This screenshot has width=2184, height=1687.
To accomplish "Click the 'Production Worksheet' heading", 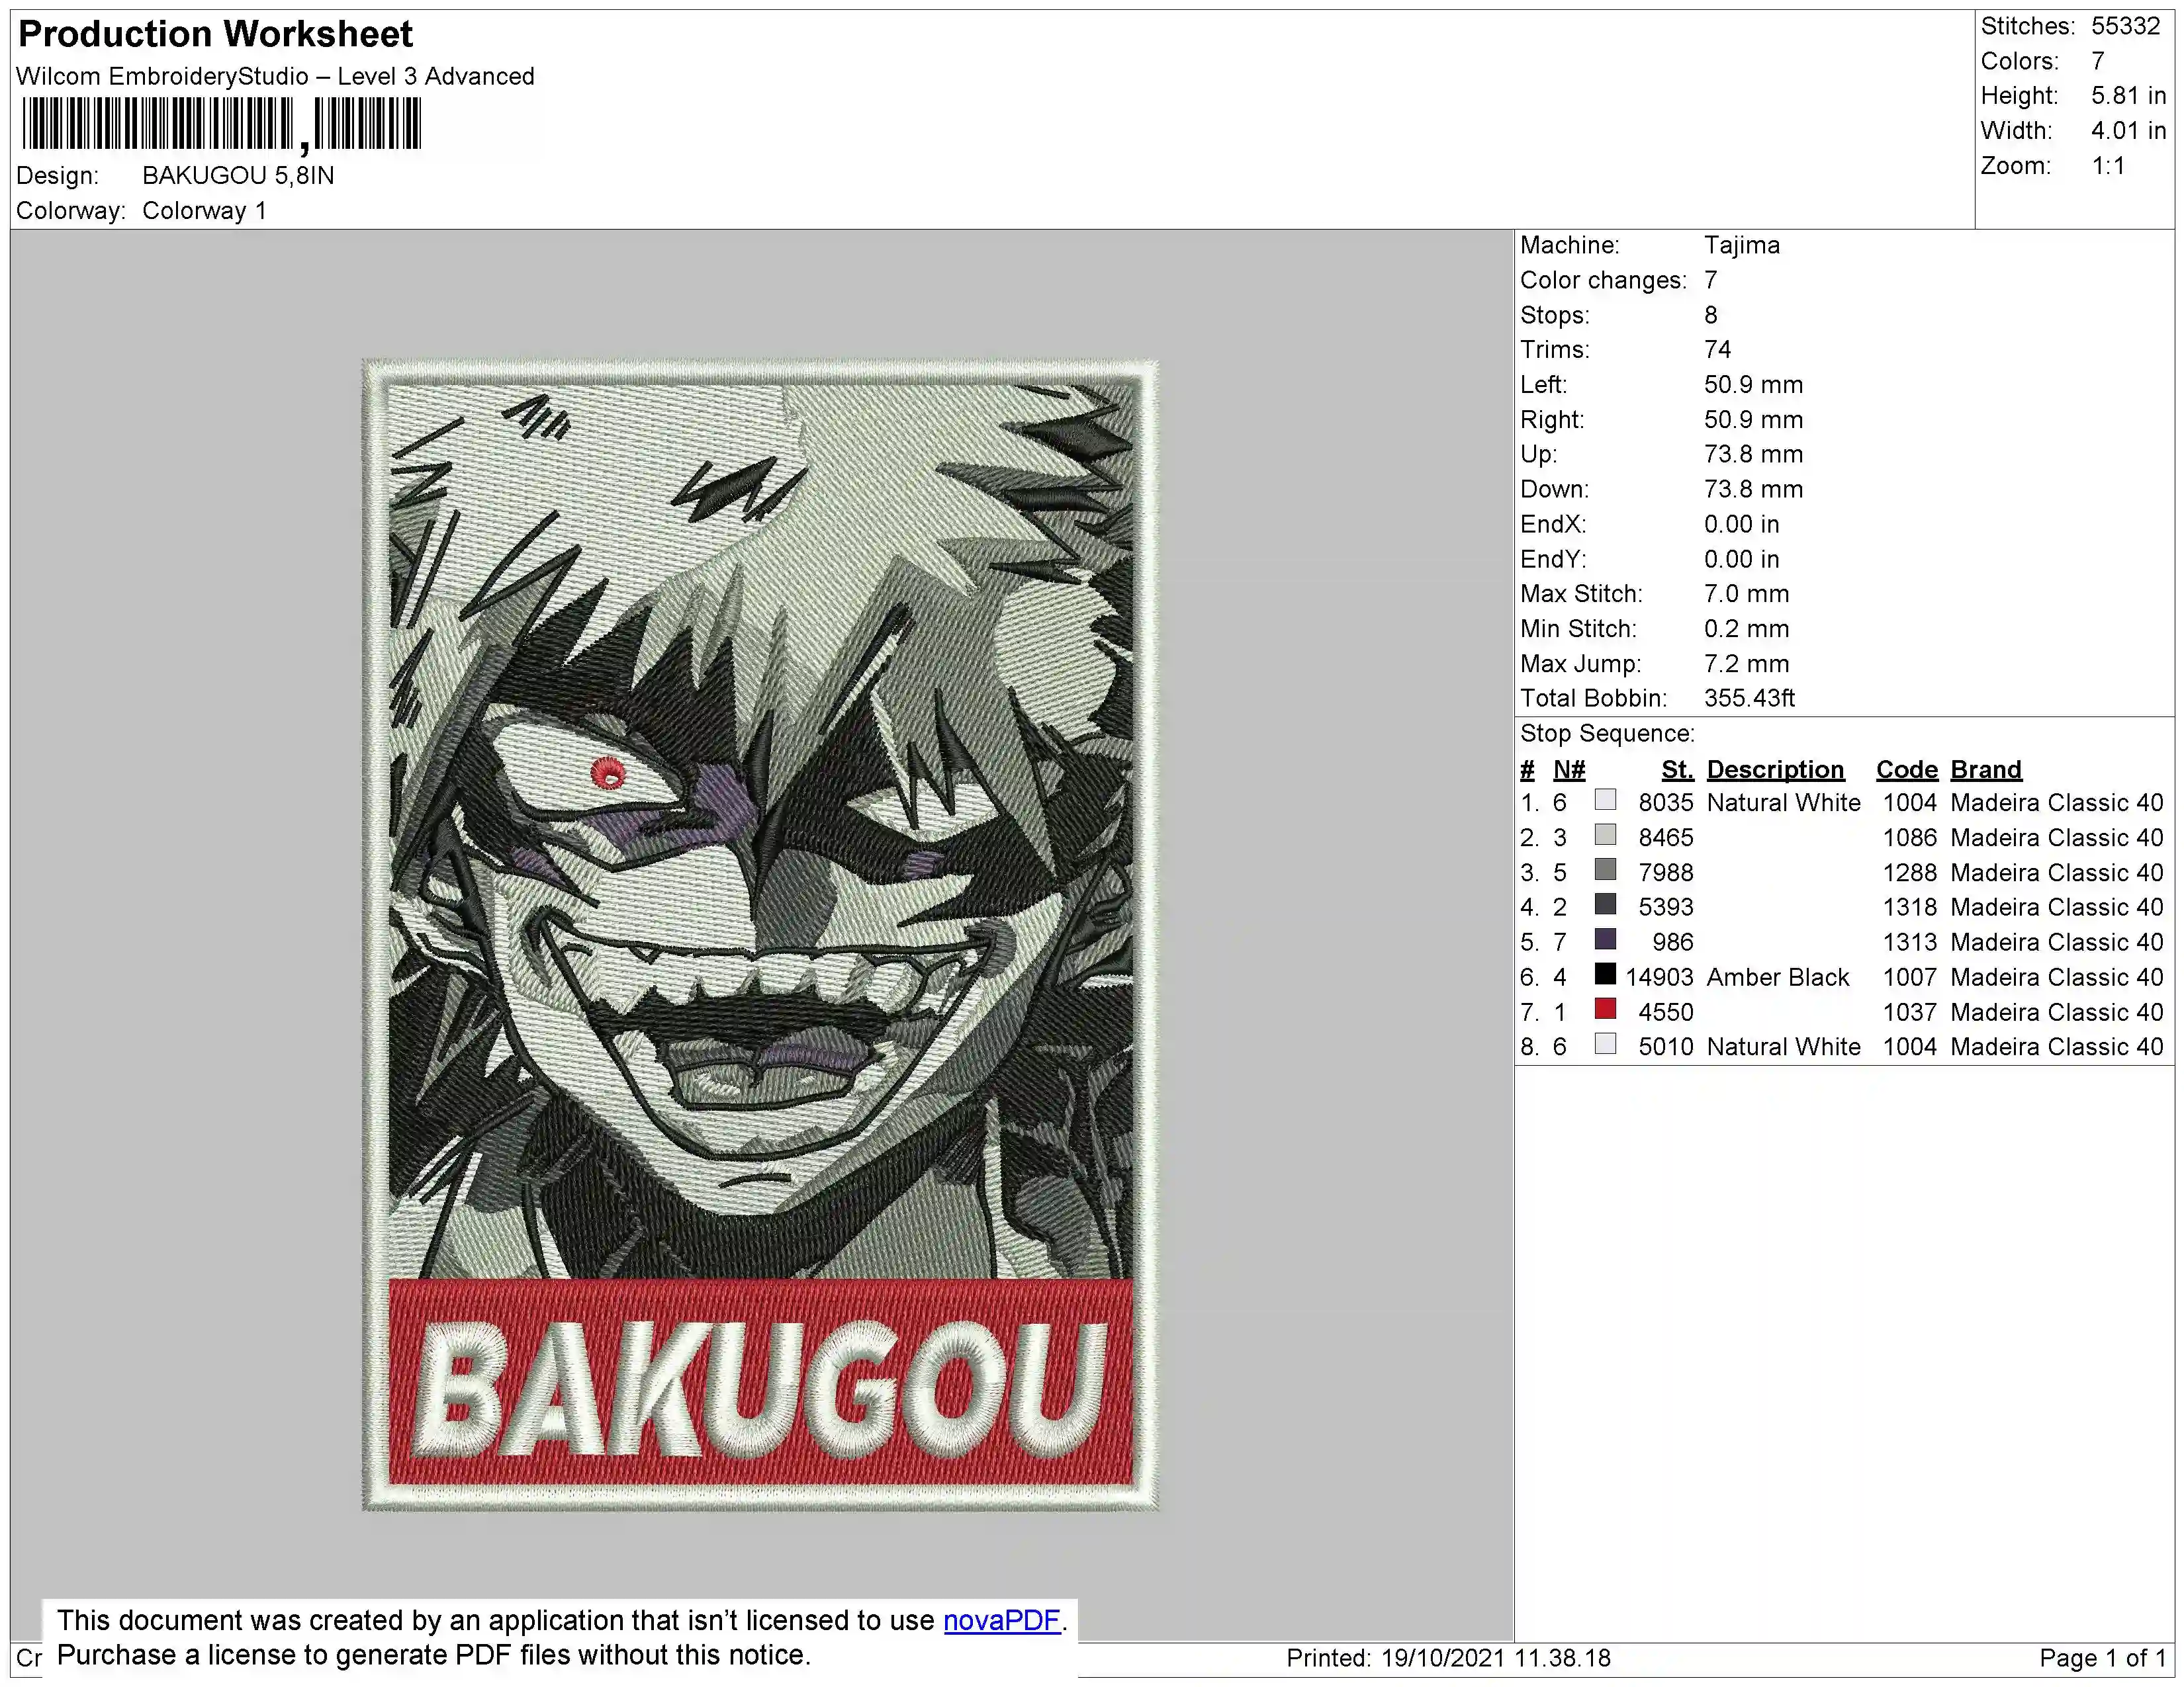I will click(x=215, y=34).
